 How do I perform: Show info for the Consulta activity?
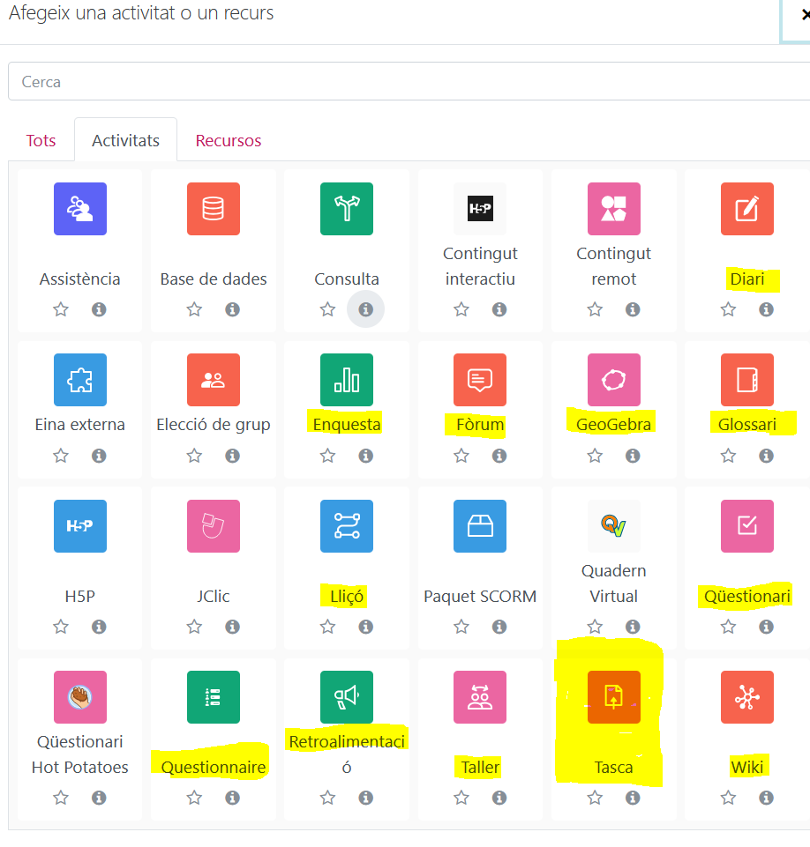(365, 309)
